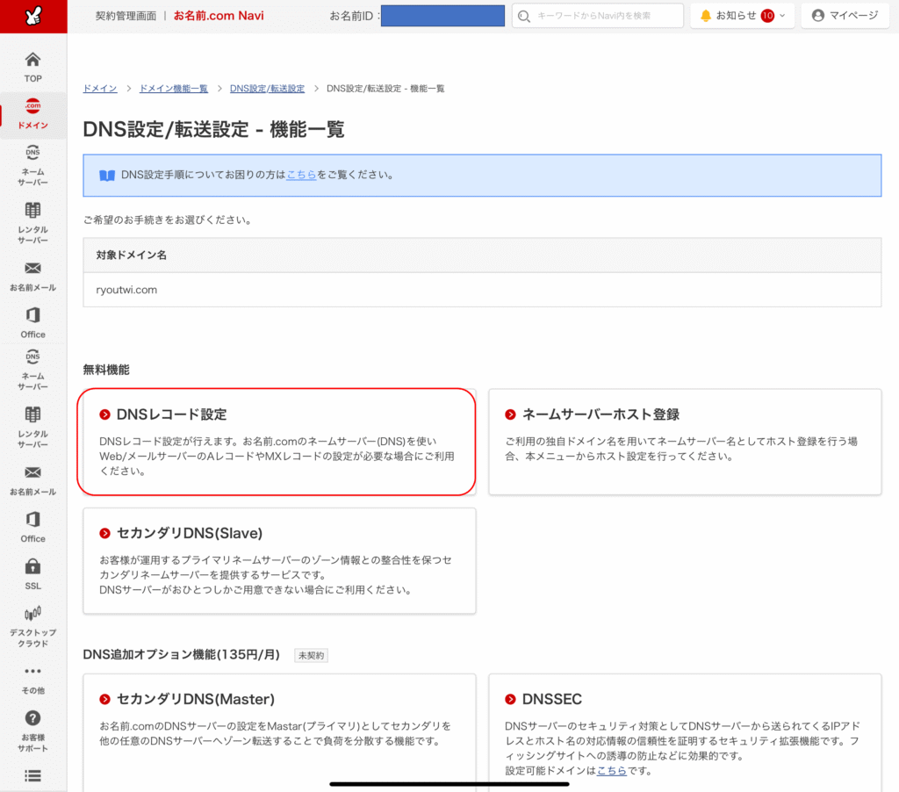
Task: Go to TOP home icon in sidebar
Action: point(32,59)
